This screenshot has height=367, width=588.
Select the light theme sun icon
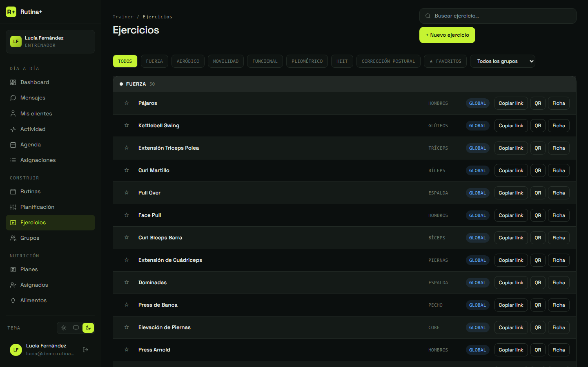(64, 328)
